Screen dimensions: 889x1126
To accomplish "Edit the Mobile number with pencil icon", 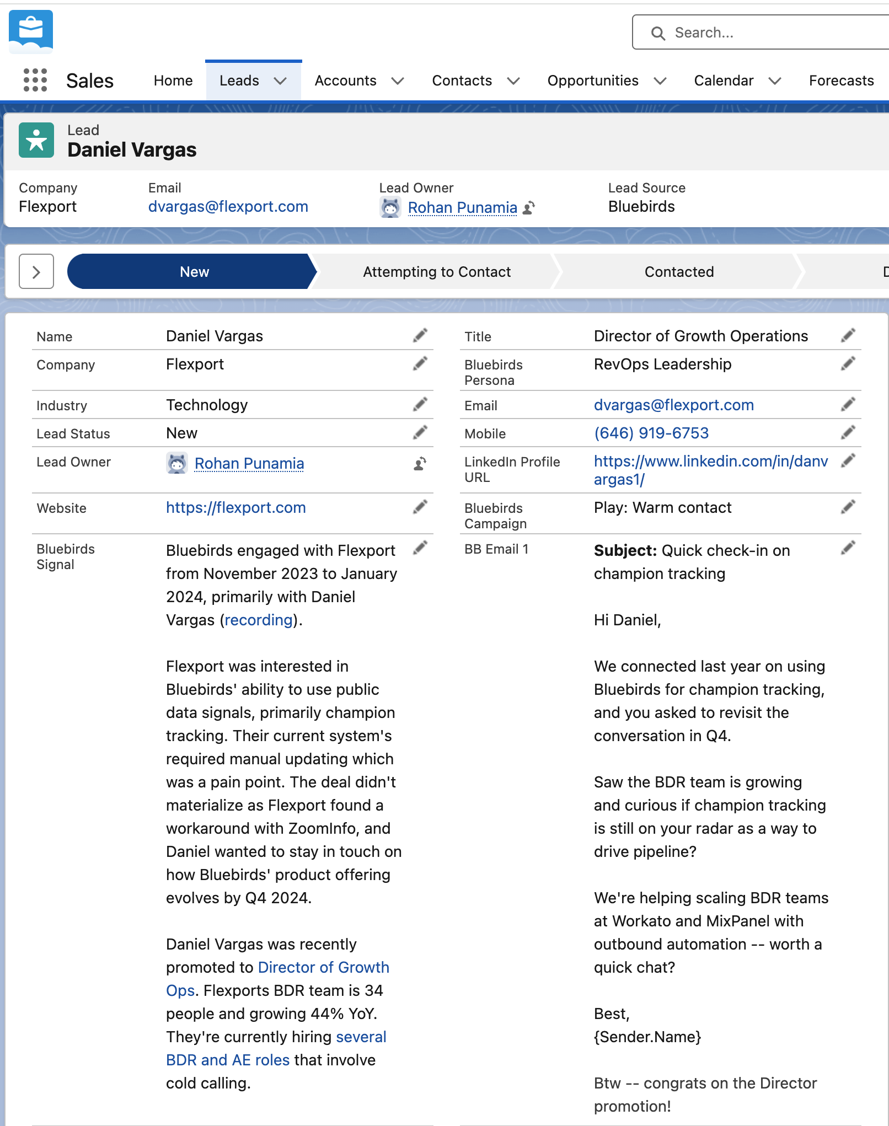I will click(848, 433).
